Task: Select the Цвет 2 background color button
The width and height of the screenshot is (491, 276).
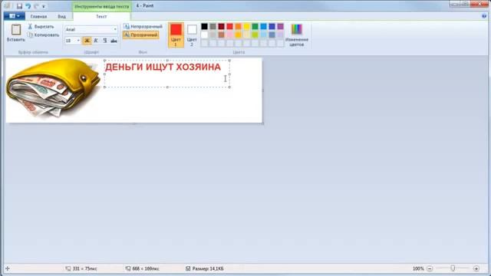Action: coord(192,34)
